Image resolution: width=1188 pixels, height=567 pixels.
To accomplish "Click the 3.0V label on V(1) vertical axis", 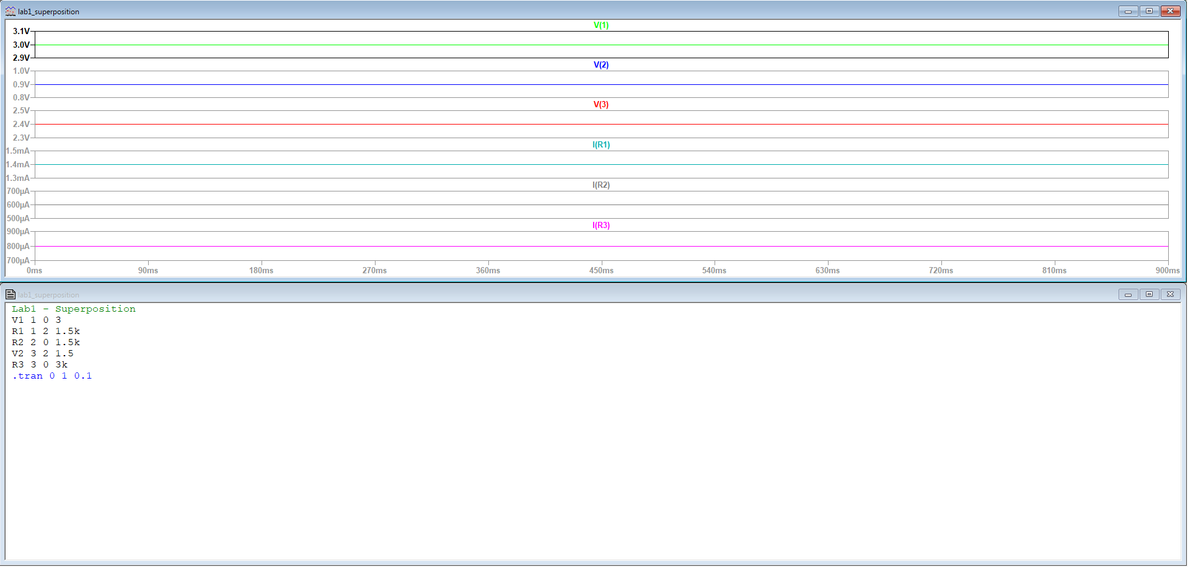I will click(x=21, y=45).
